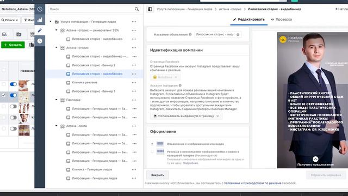The height and width of the screenshot is (196, 348).
Task: Select Объявление с изображением или видео option
Action: click(152, 144)
